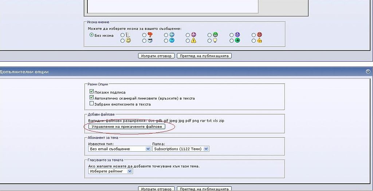The width and height of the screenshot is (373, 191).
Task: Open the Папка Subscriptions dropdown
Action: pos(181,149)
